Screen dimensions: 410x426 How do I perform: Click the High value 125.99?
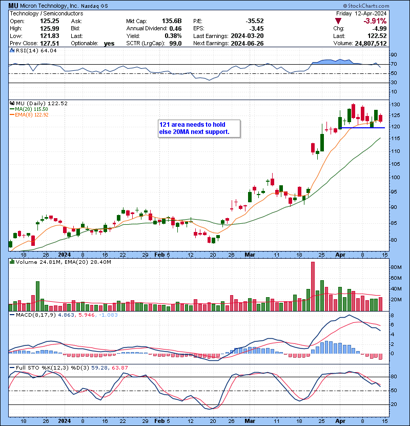(49, 29)
